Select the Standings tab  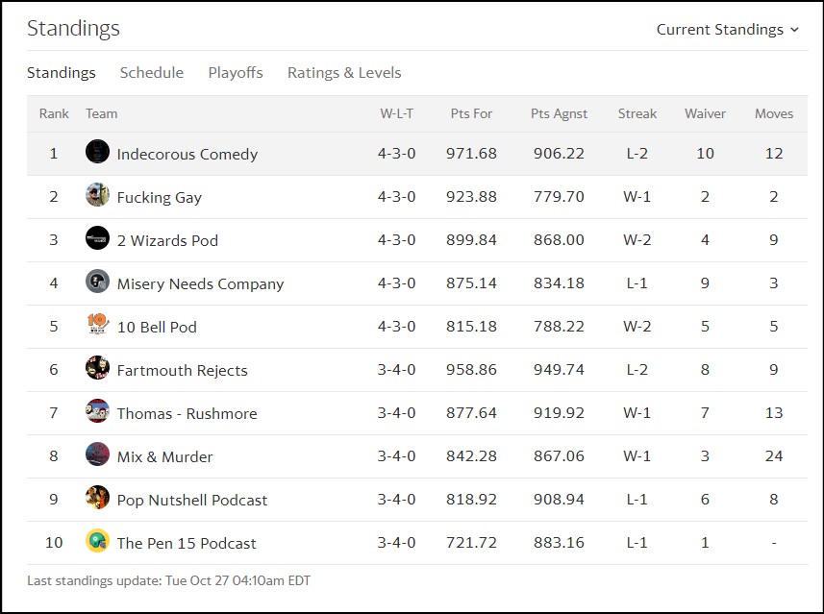click(62, 72)
